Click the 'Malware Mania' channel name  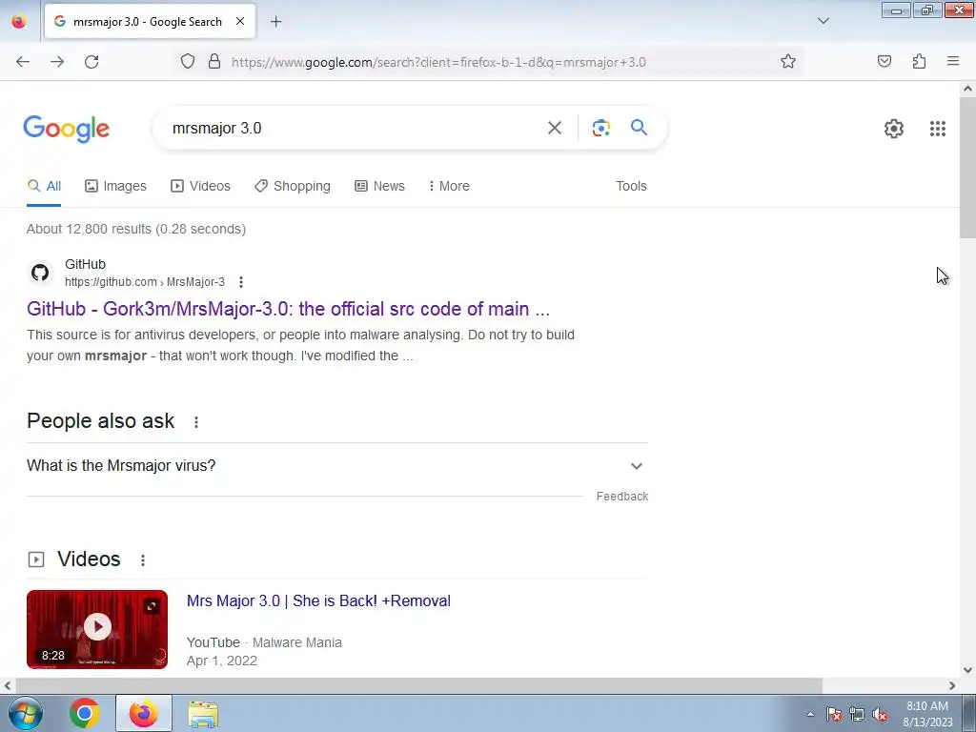[297, 642]
